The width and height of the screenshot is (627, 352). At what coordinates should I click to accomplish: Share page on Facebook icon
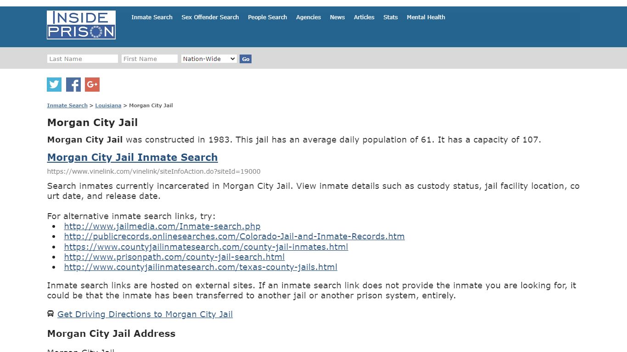pyautogui.click(x=73, y=84)
